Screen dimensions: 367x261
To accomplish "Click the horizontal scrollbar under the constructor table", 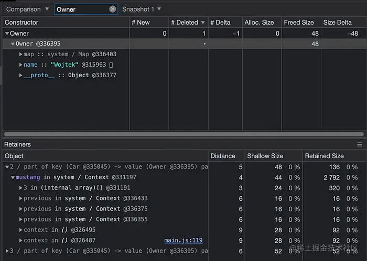I will tap(183, 134).
